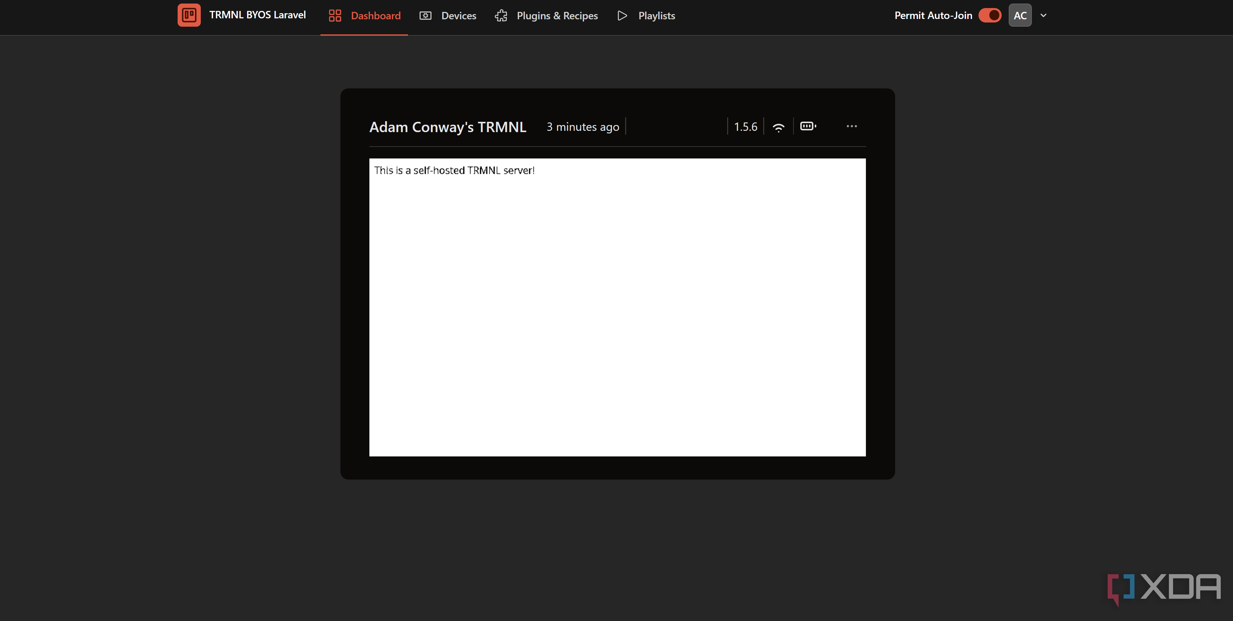Screen dimensions: 1233x621
Task: Expand the user menu chevron
Action: pyautogui.click(x=1043, y=15)
